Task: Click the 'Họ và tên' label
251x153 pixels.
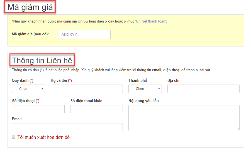Action: pos(61,80)
